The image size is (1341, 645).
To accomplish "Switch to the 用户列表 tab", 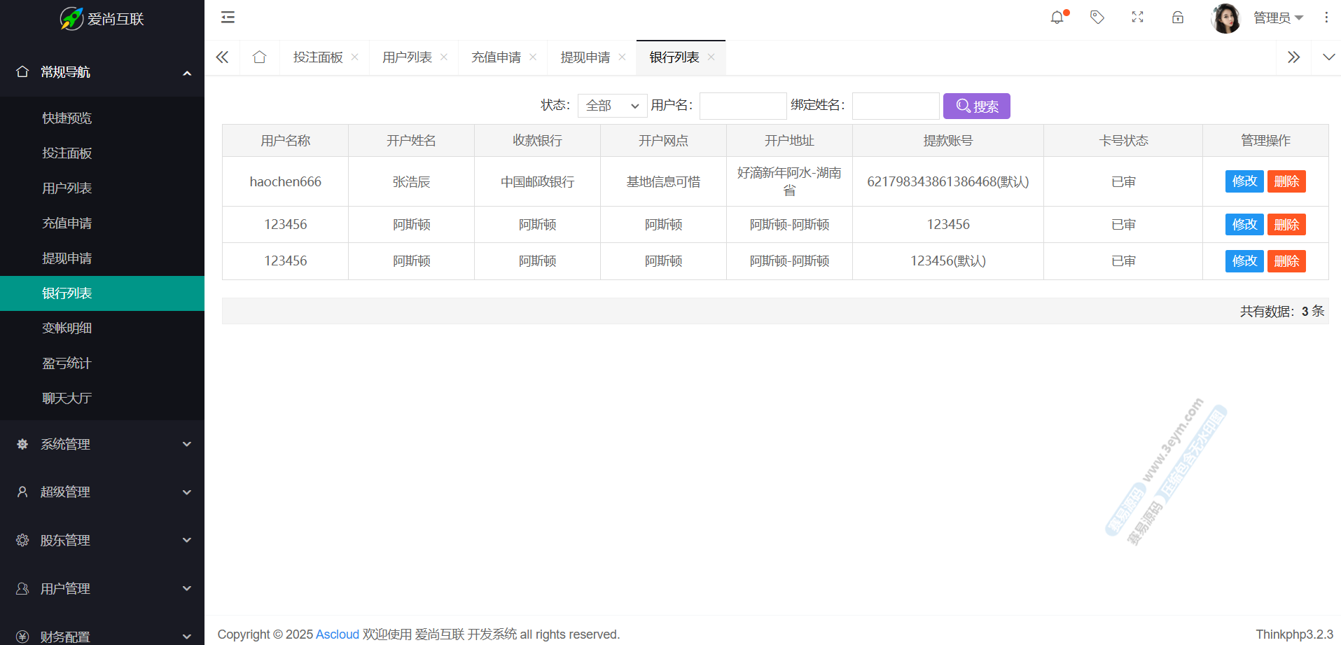I will click(407, 57).
